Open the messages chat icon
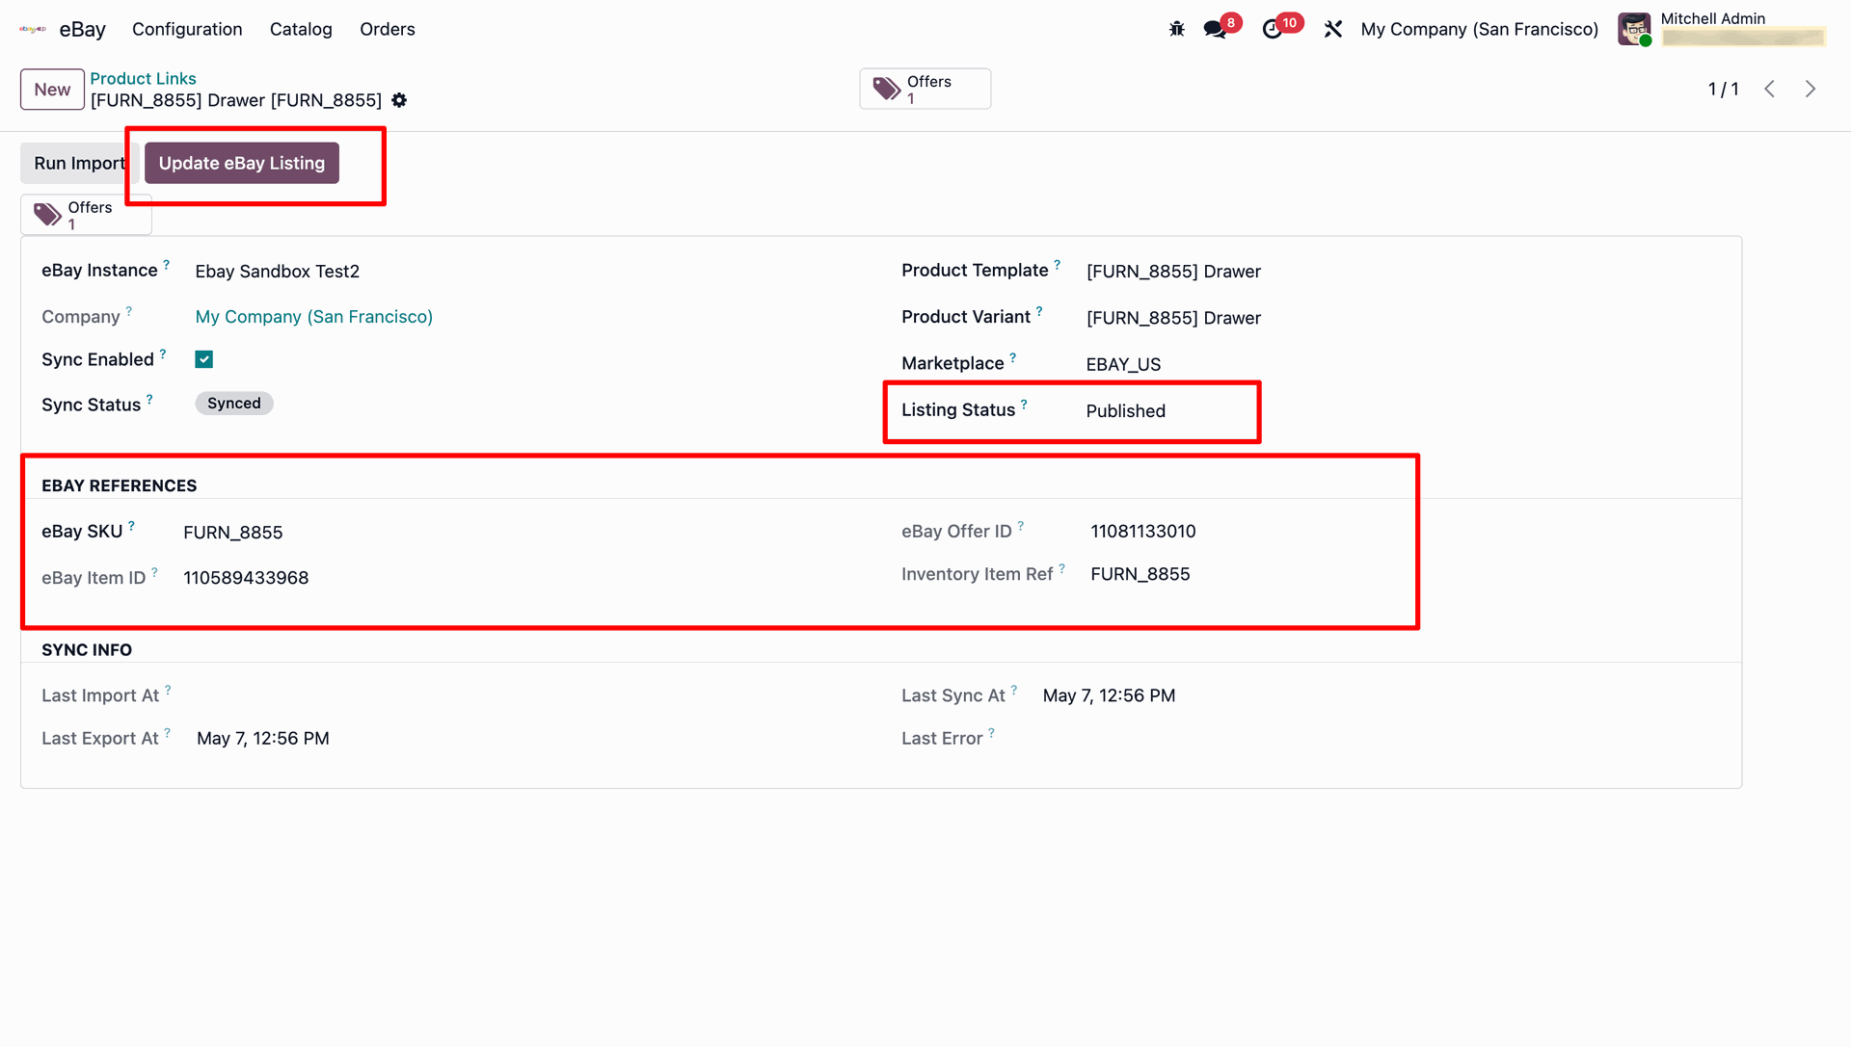1851x1047 pixels. [x=1215, y=29]
